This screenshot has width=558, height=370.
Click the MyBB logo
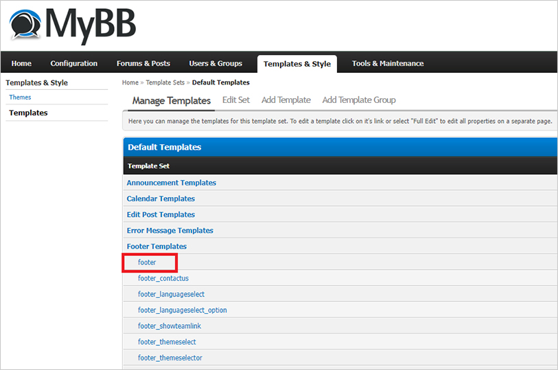tap(72, 25)
